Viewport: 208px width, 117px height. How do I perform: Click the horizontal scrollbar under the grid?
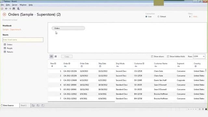coord(81,102)
